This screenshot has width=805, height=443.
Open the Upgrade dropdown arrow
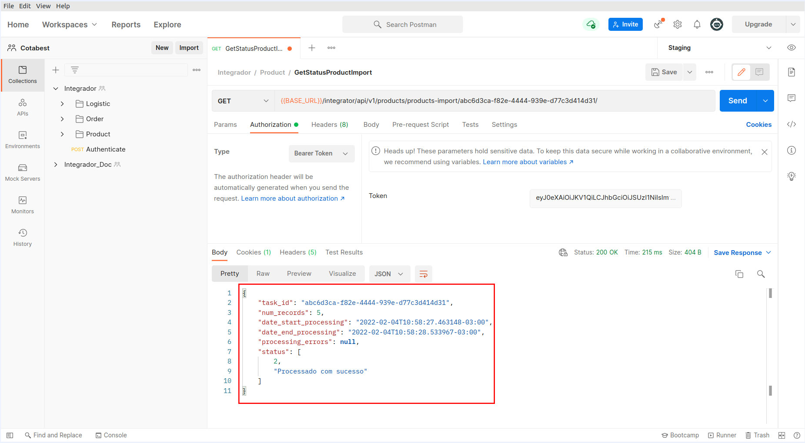click(793, 24)
